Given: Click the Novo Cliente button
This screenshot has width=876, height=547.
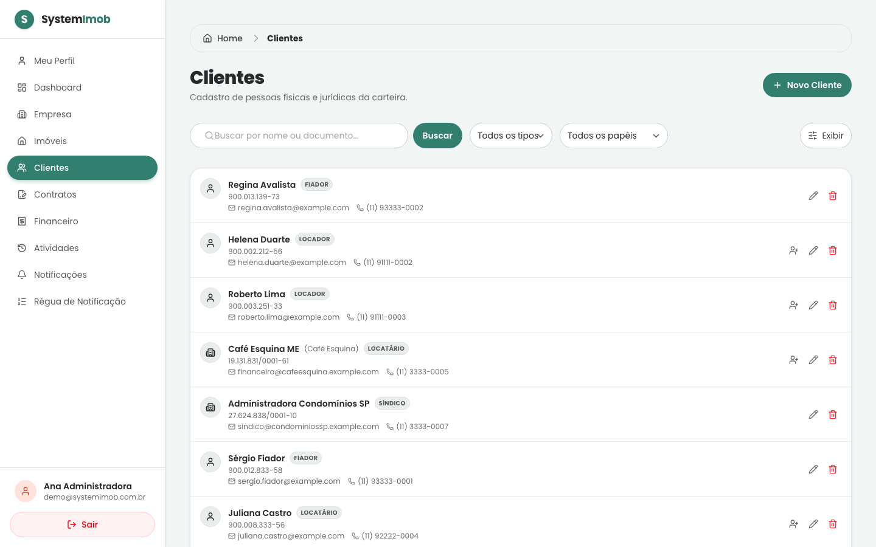Looking at the screenshot, I should click(807, 85).
